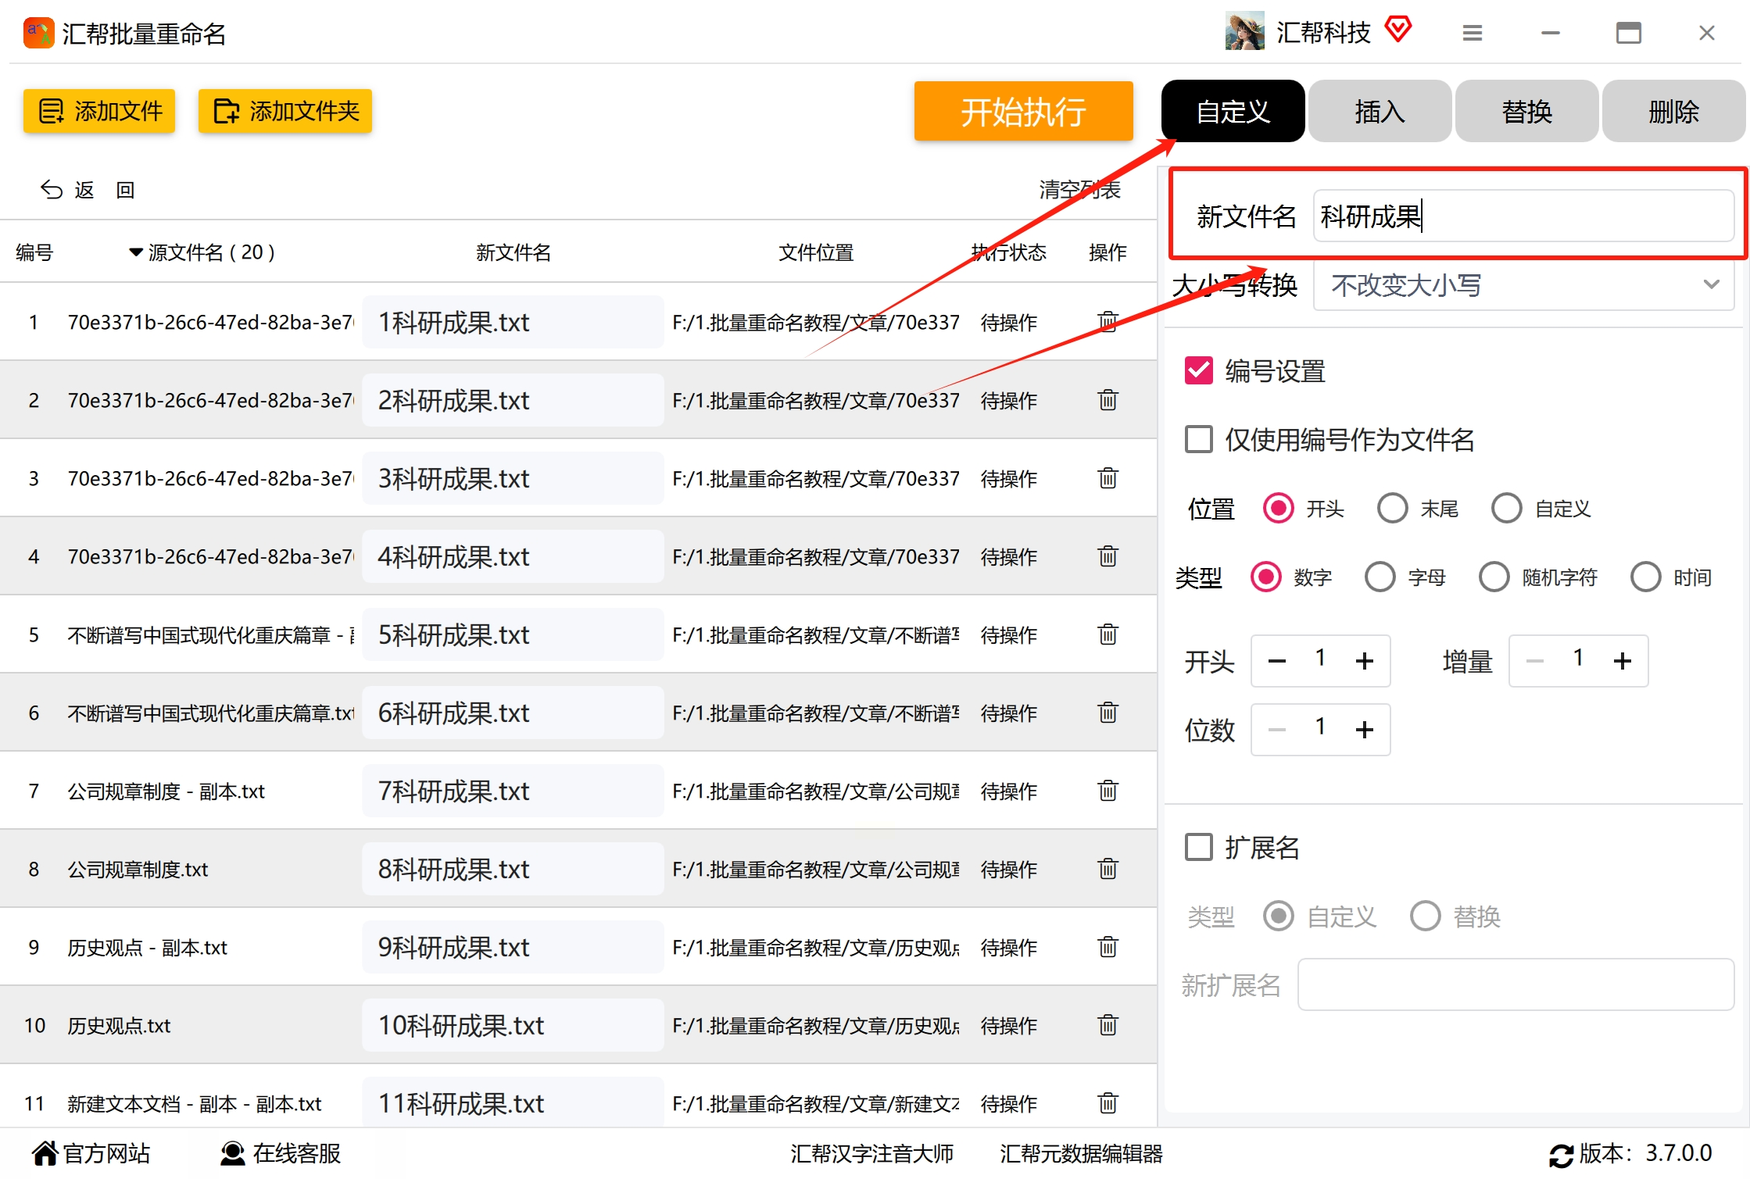Select type 字母 radio button

[x=1380, y=577]
